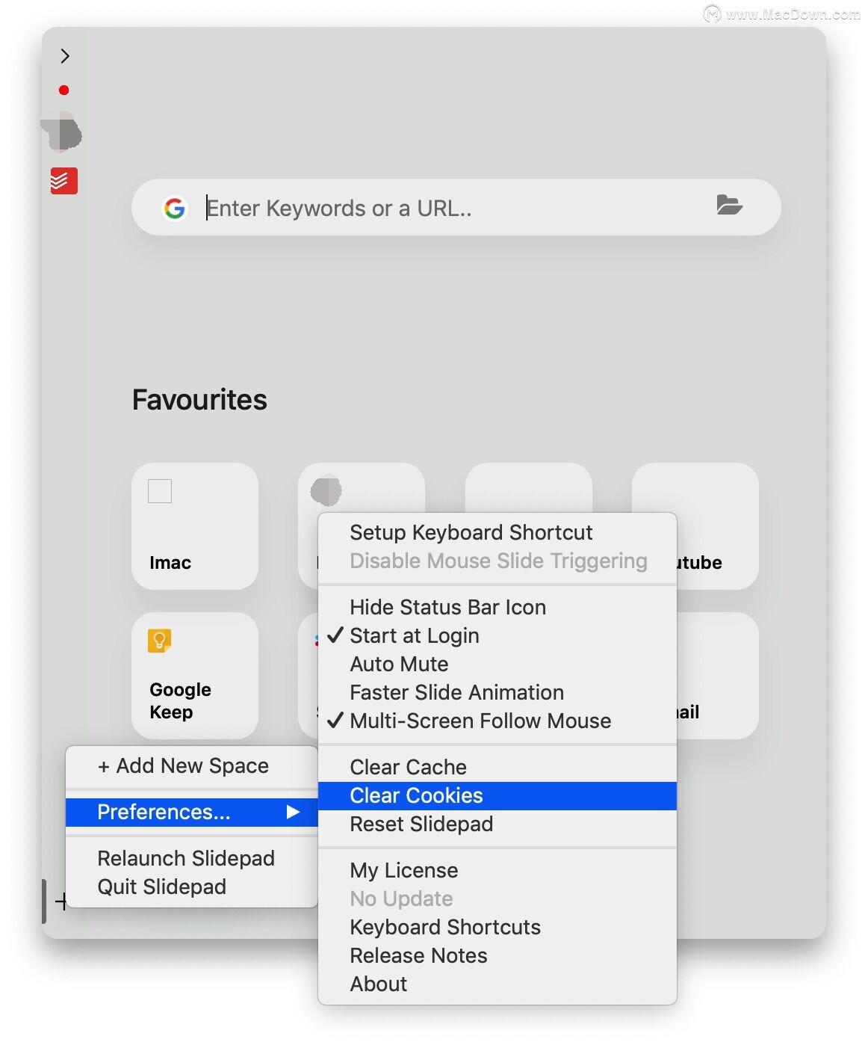Select Clear Cache

tap(497, 767)
